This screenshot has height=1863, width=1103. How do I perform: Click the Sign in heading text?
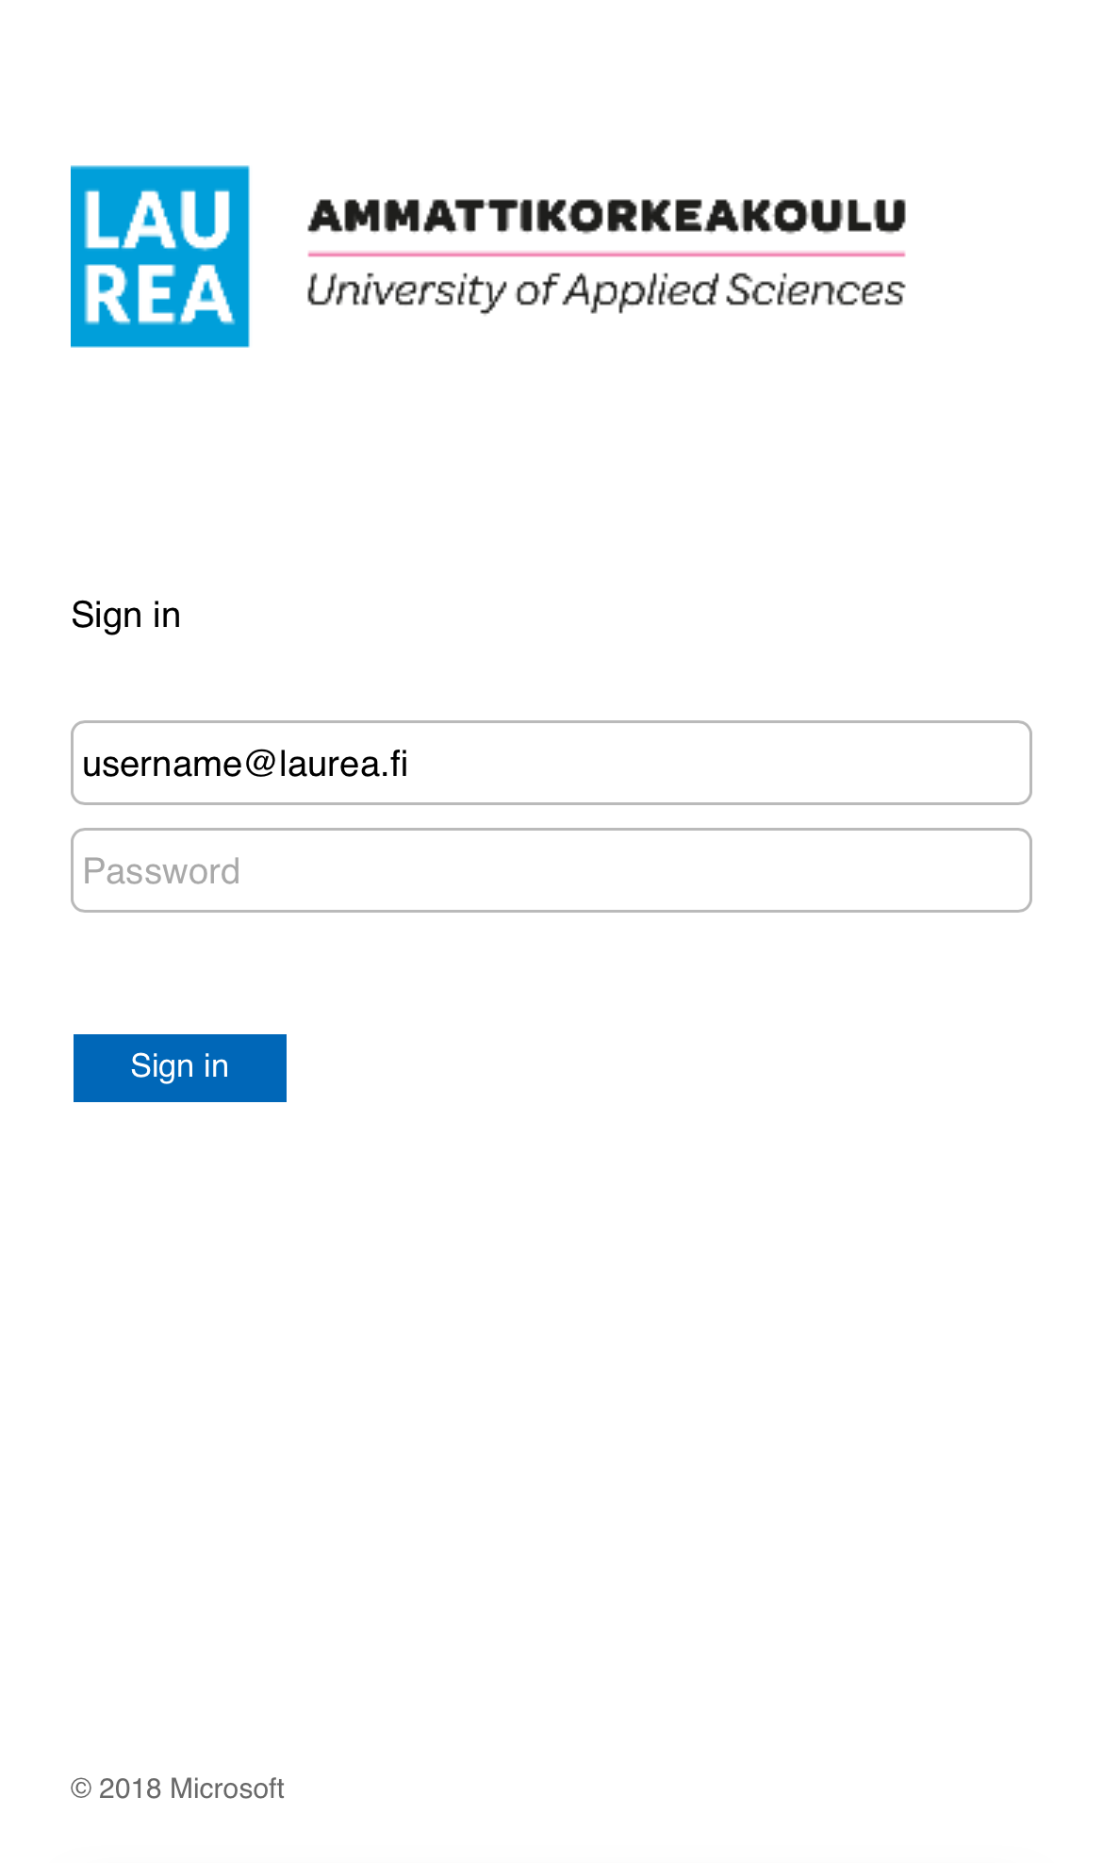125,615
